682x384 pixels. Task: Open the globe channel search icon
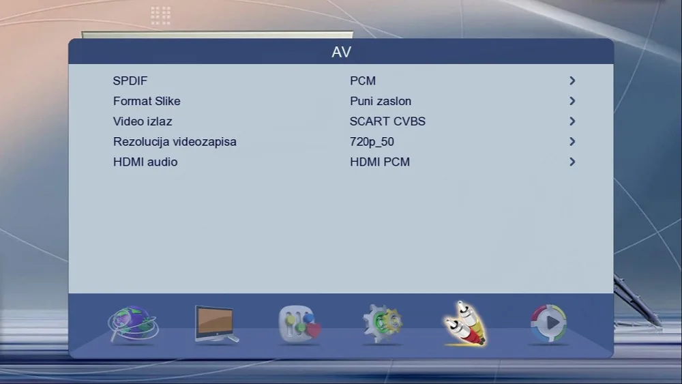[133, 324]
